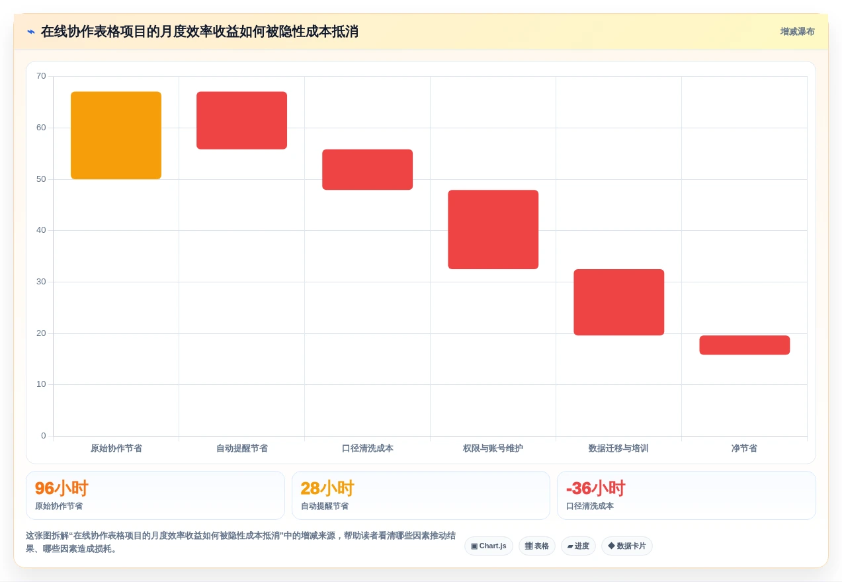Click the y-axis value 40
Image resolution: width=842 pixels, height=582 pixels.
[41, 230]
